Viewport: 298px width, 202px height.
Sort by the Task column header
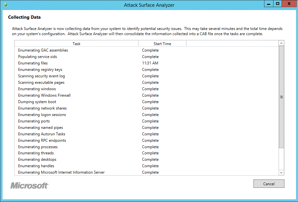(77, 43)
